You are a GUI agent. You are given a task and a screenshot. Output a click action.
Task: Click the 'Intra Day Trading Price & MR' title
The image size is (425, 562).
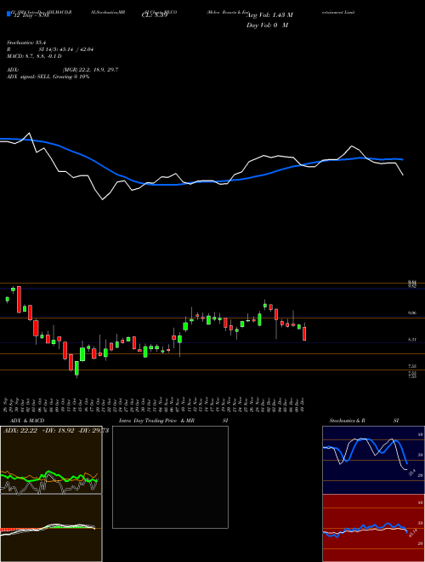click(x=156, y=421)
